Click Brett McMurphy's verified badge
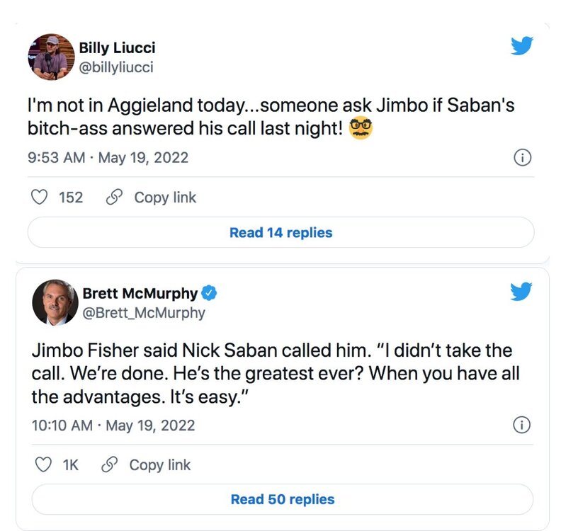561x531 pixels. (x=210, y=293)
